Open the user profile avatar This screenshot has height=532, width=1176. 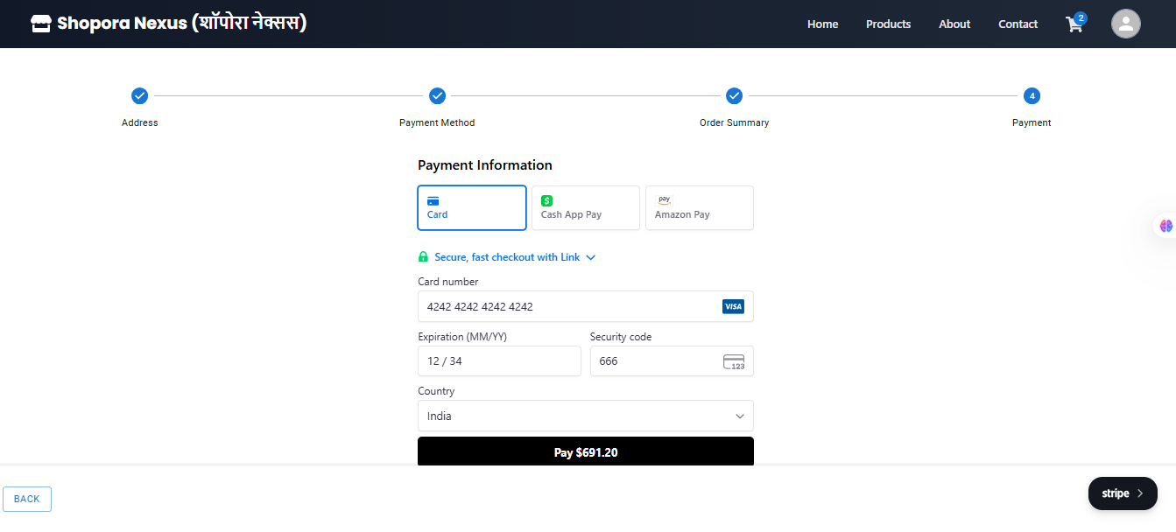click(1126, 24)
